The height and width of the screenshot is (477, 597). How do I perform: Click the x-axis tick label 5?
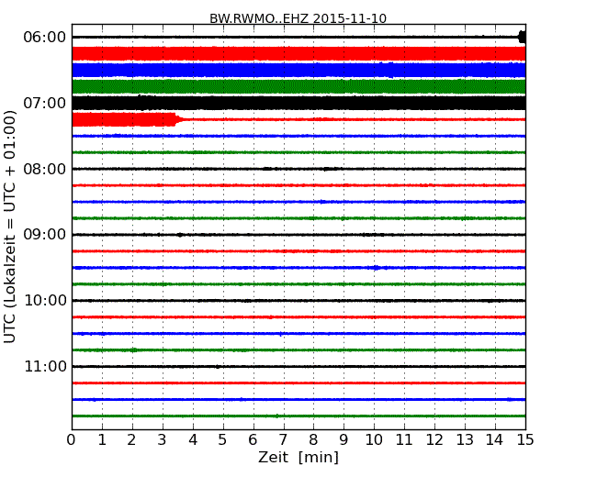[223, 439]
